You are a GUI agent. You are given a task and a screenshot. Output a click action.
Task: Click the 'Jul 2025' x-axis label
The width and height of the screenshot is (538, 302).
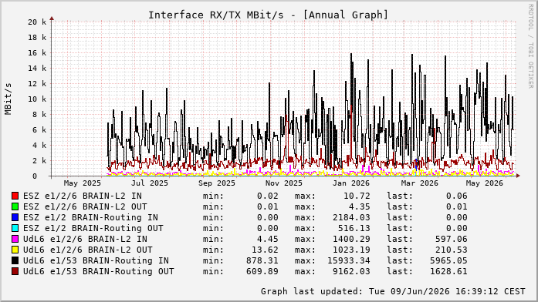150,183
